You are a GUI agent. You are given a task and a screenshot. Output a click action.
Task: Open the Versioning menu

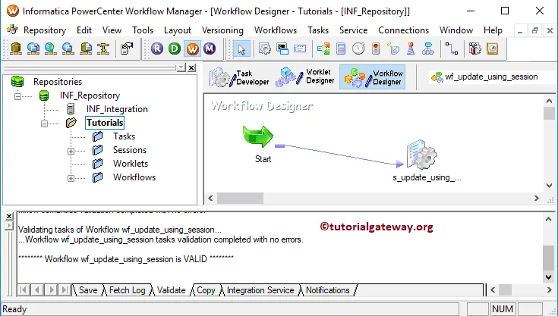(222, 30)
